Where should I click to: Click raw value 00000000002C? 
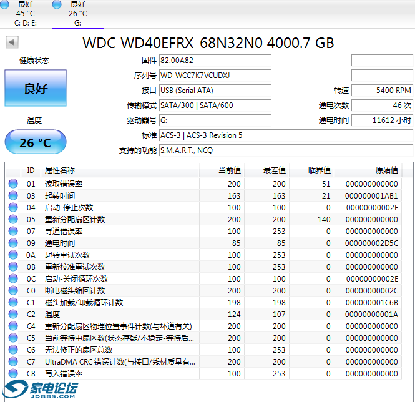point(371,290)
